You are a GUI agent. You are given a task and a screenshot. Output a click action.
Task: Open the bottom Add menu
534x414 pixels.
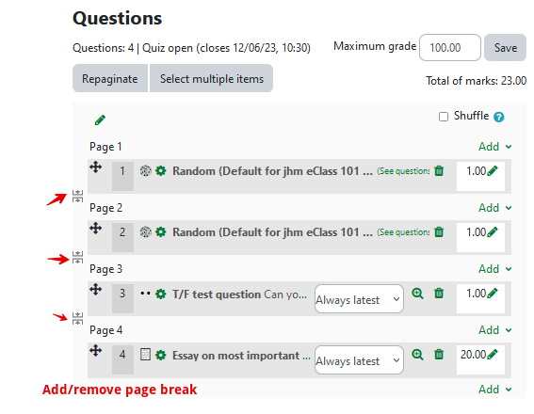tap(494, 390)
